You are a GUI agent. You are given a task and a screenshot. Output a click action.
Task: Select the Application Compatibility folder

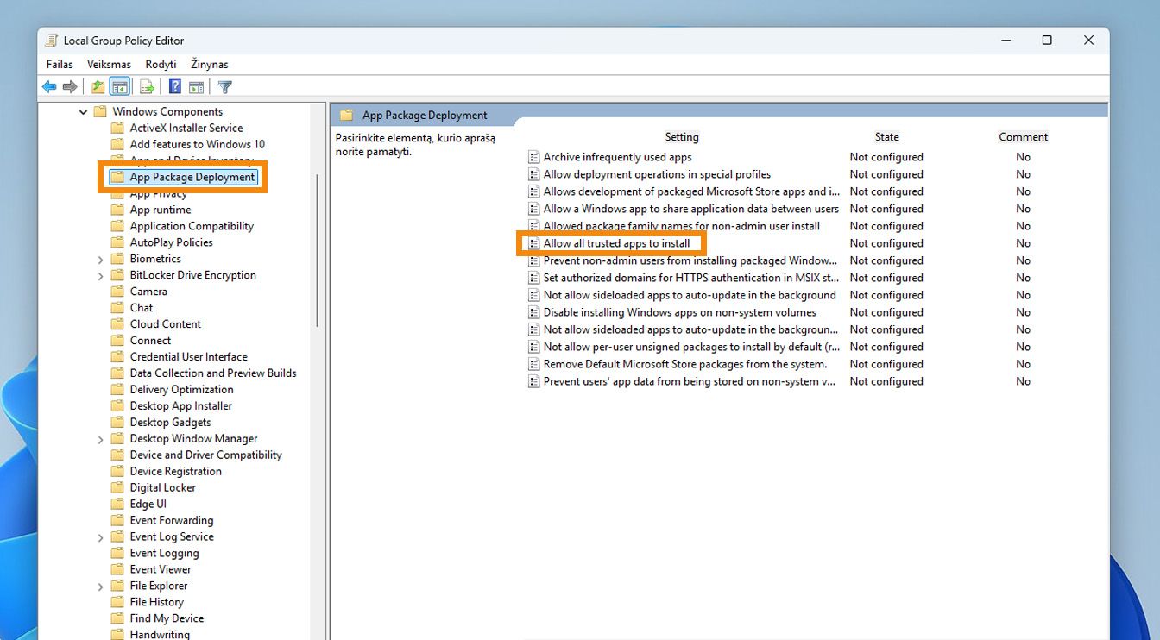192,226
